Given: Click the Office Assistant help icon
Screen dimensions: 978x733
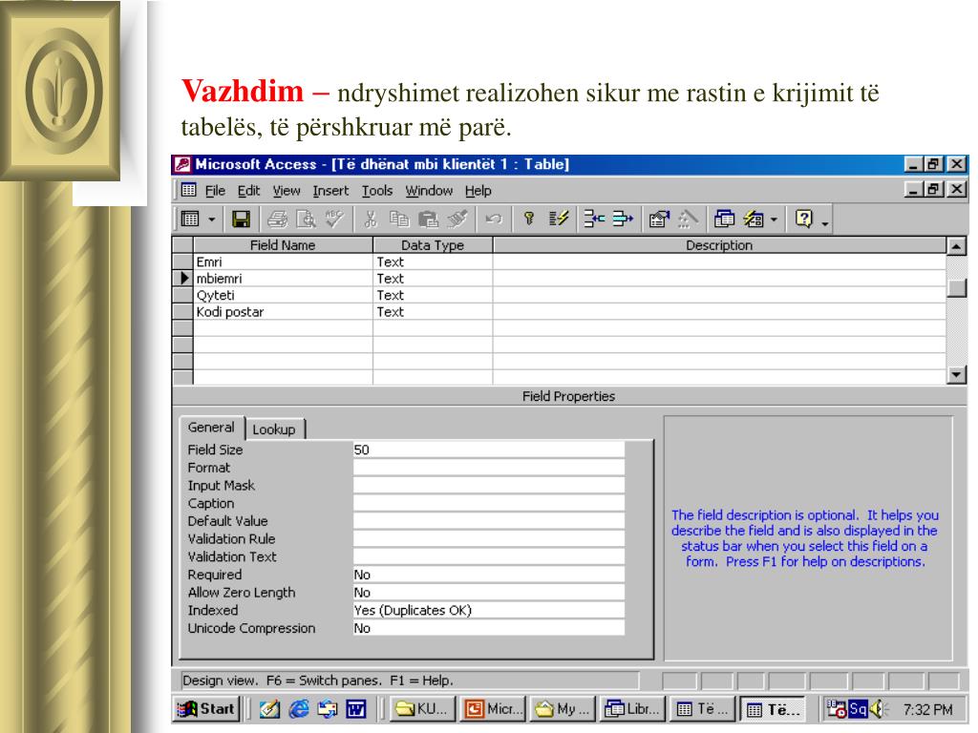Looking at the screenshot, I should pyautogui.click(x=804, y=220).
